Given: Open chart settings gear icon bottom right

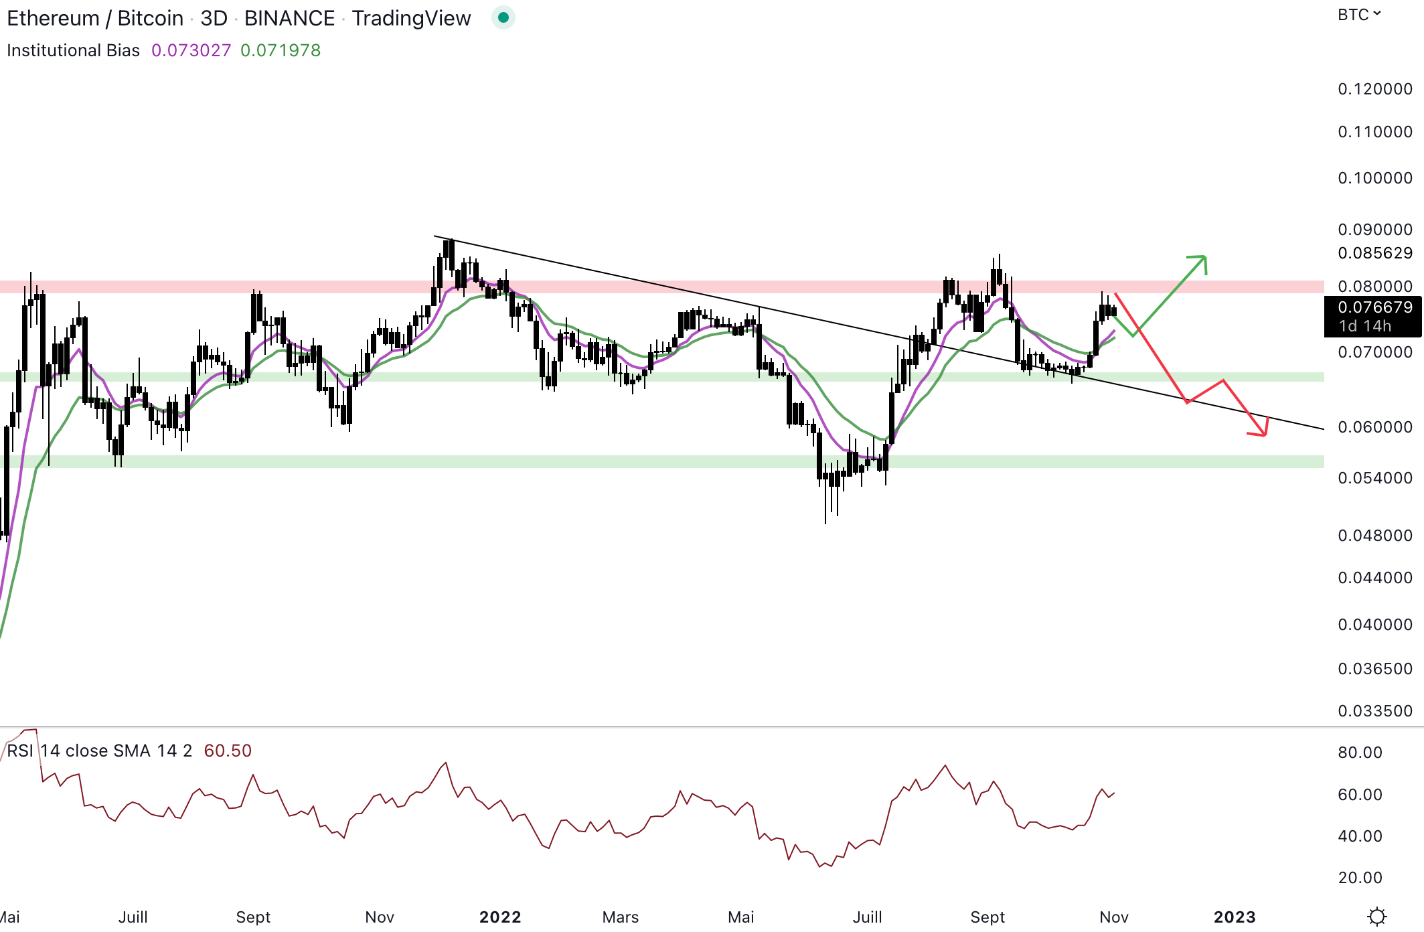Looking at the screenshot, I should click(x=1376, y=916).
